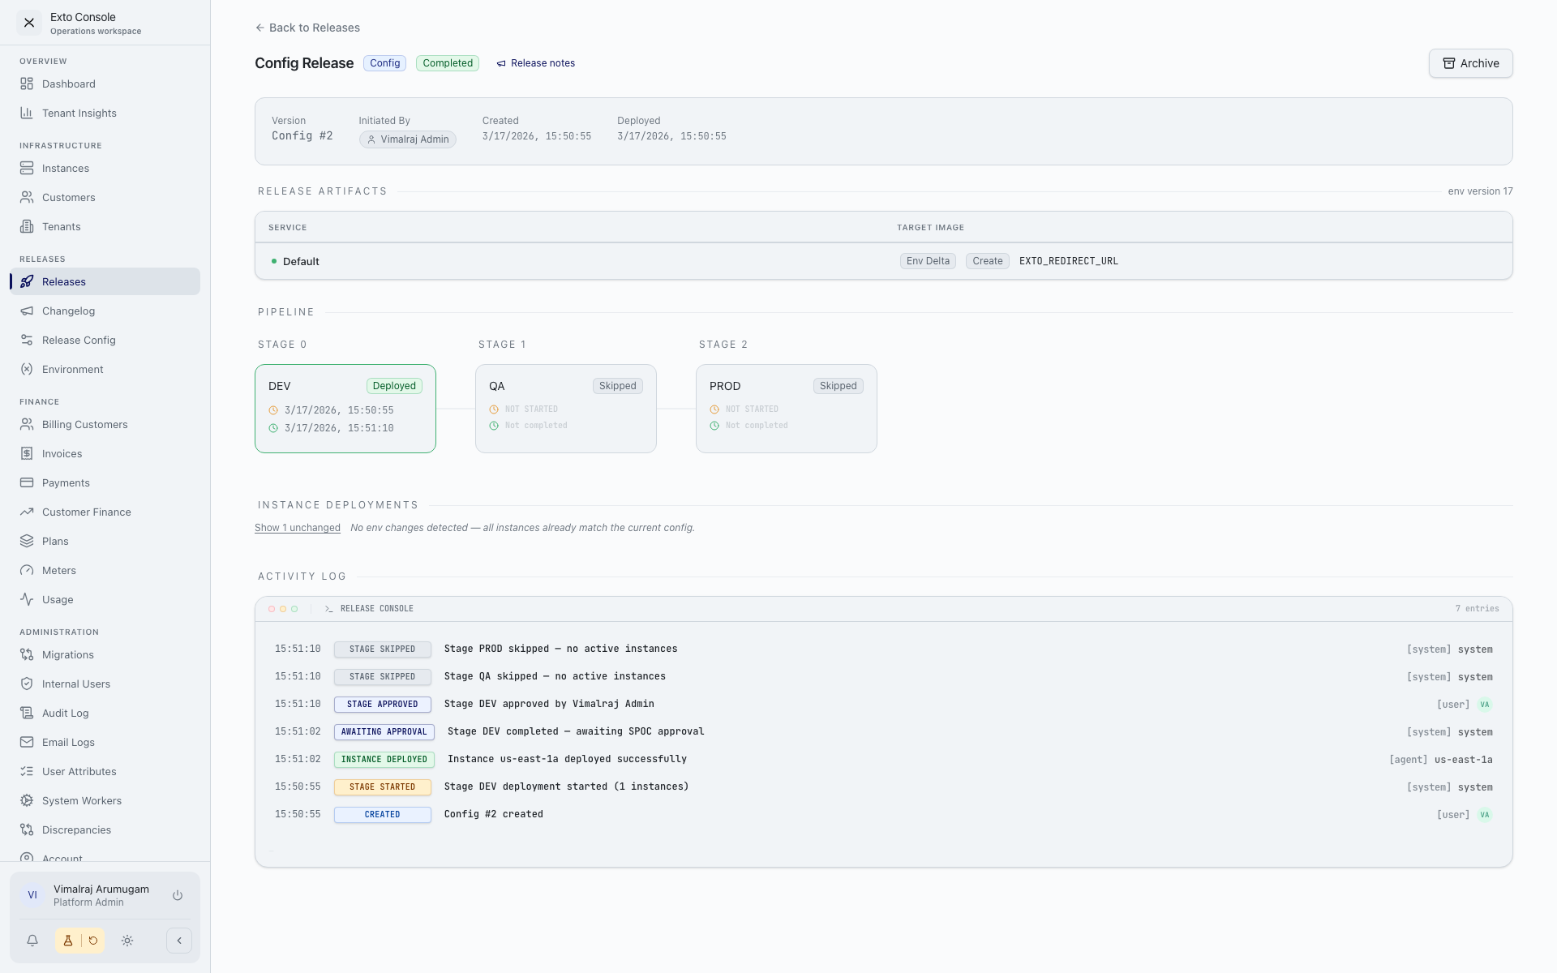Open the User Attributes page
1557x973 pixels.
pyautogui.click(x=105, y=772)
